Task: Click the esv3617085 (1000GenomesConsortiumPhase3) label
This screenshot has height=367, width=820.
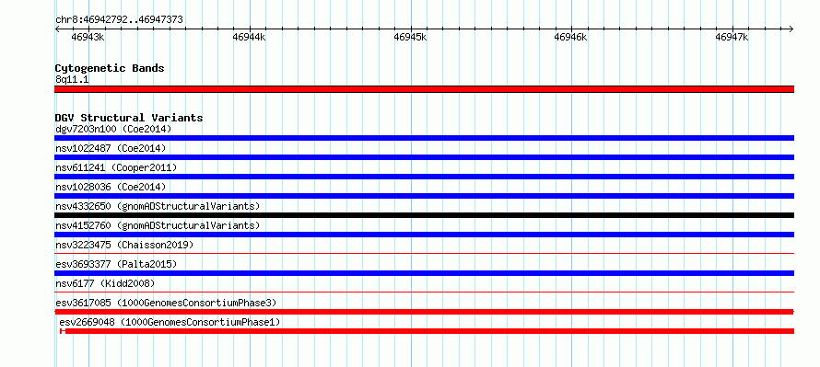Action: (x=166, y=303)
